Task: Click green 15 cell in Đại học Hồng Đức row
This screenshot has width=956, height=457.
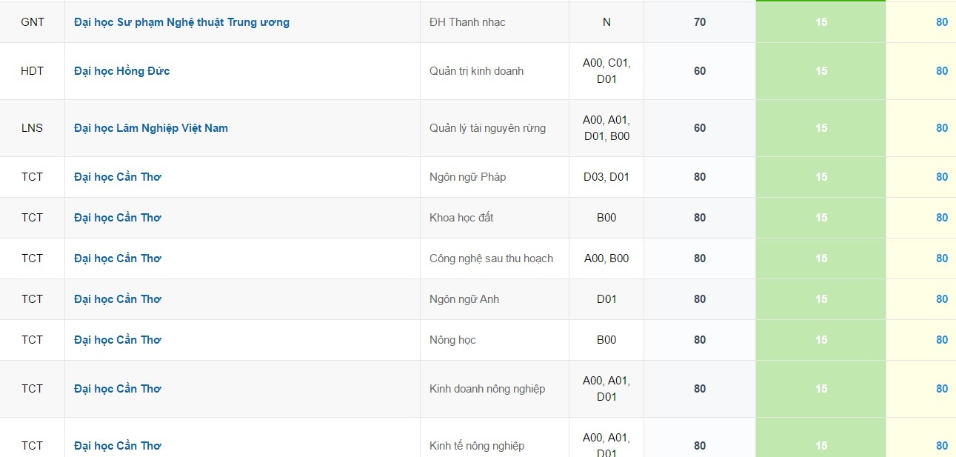Action: pyautogui.click(x=820, y=71)
